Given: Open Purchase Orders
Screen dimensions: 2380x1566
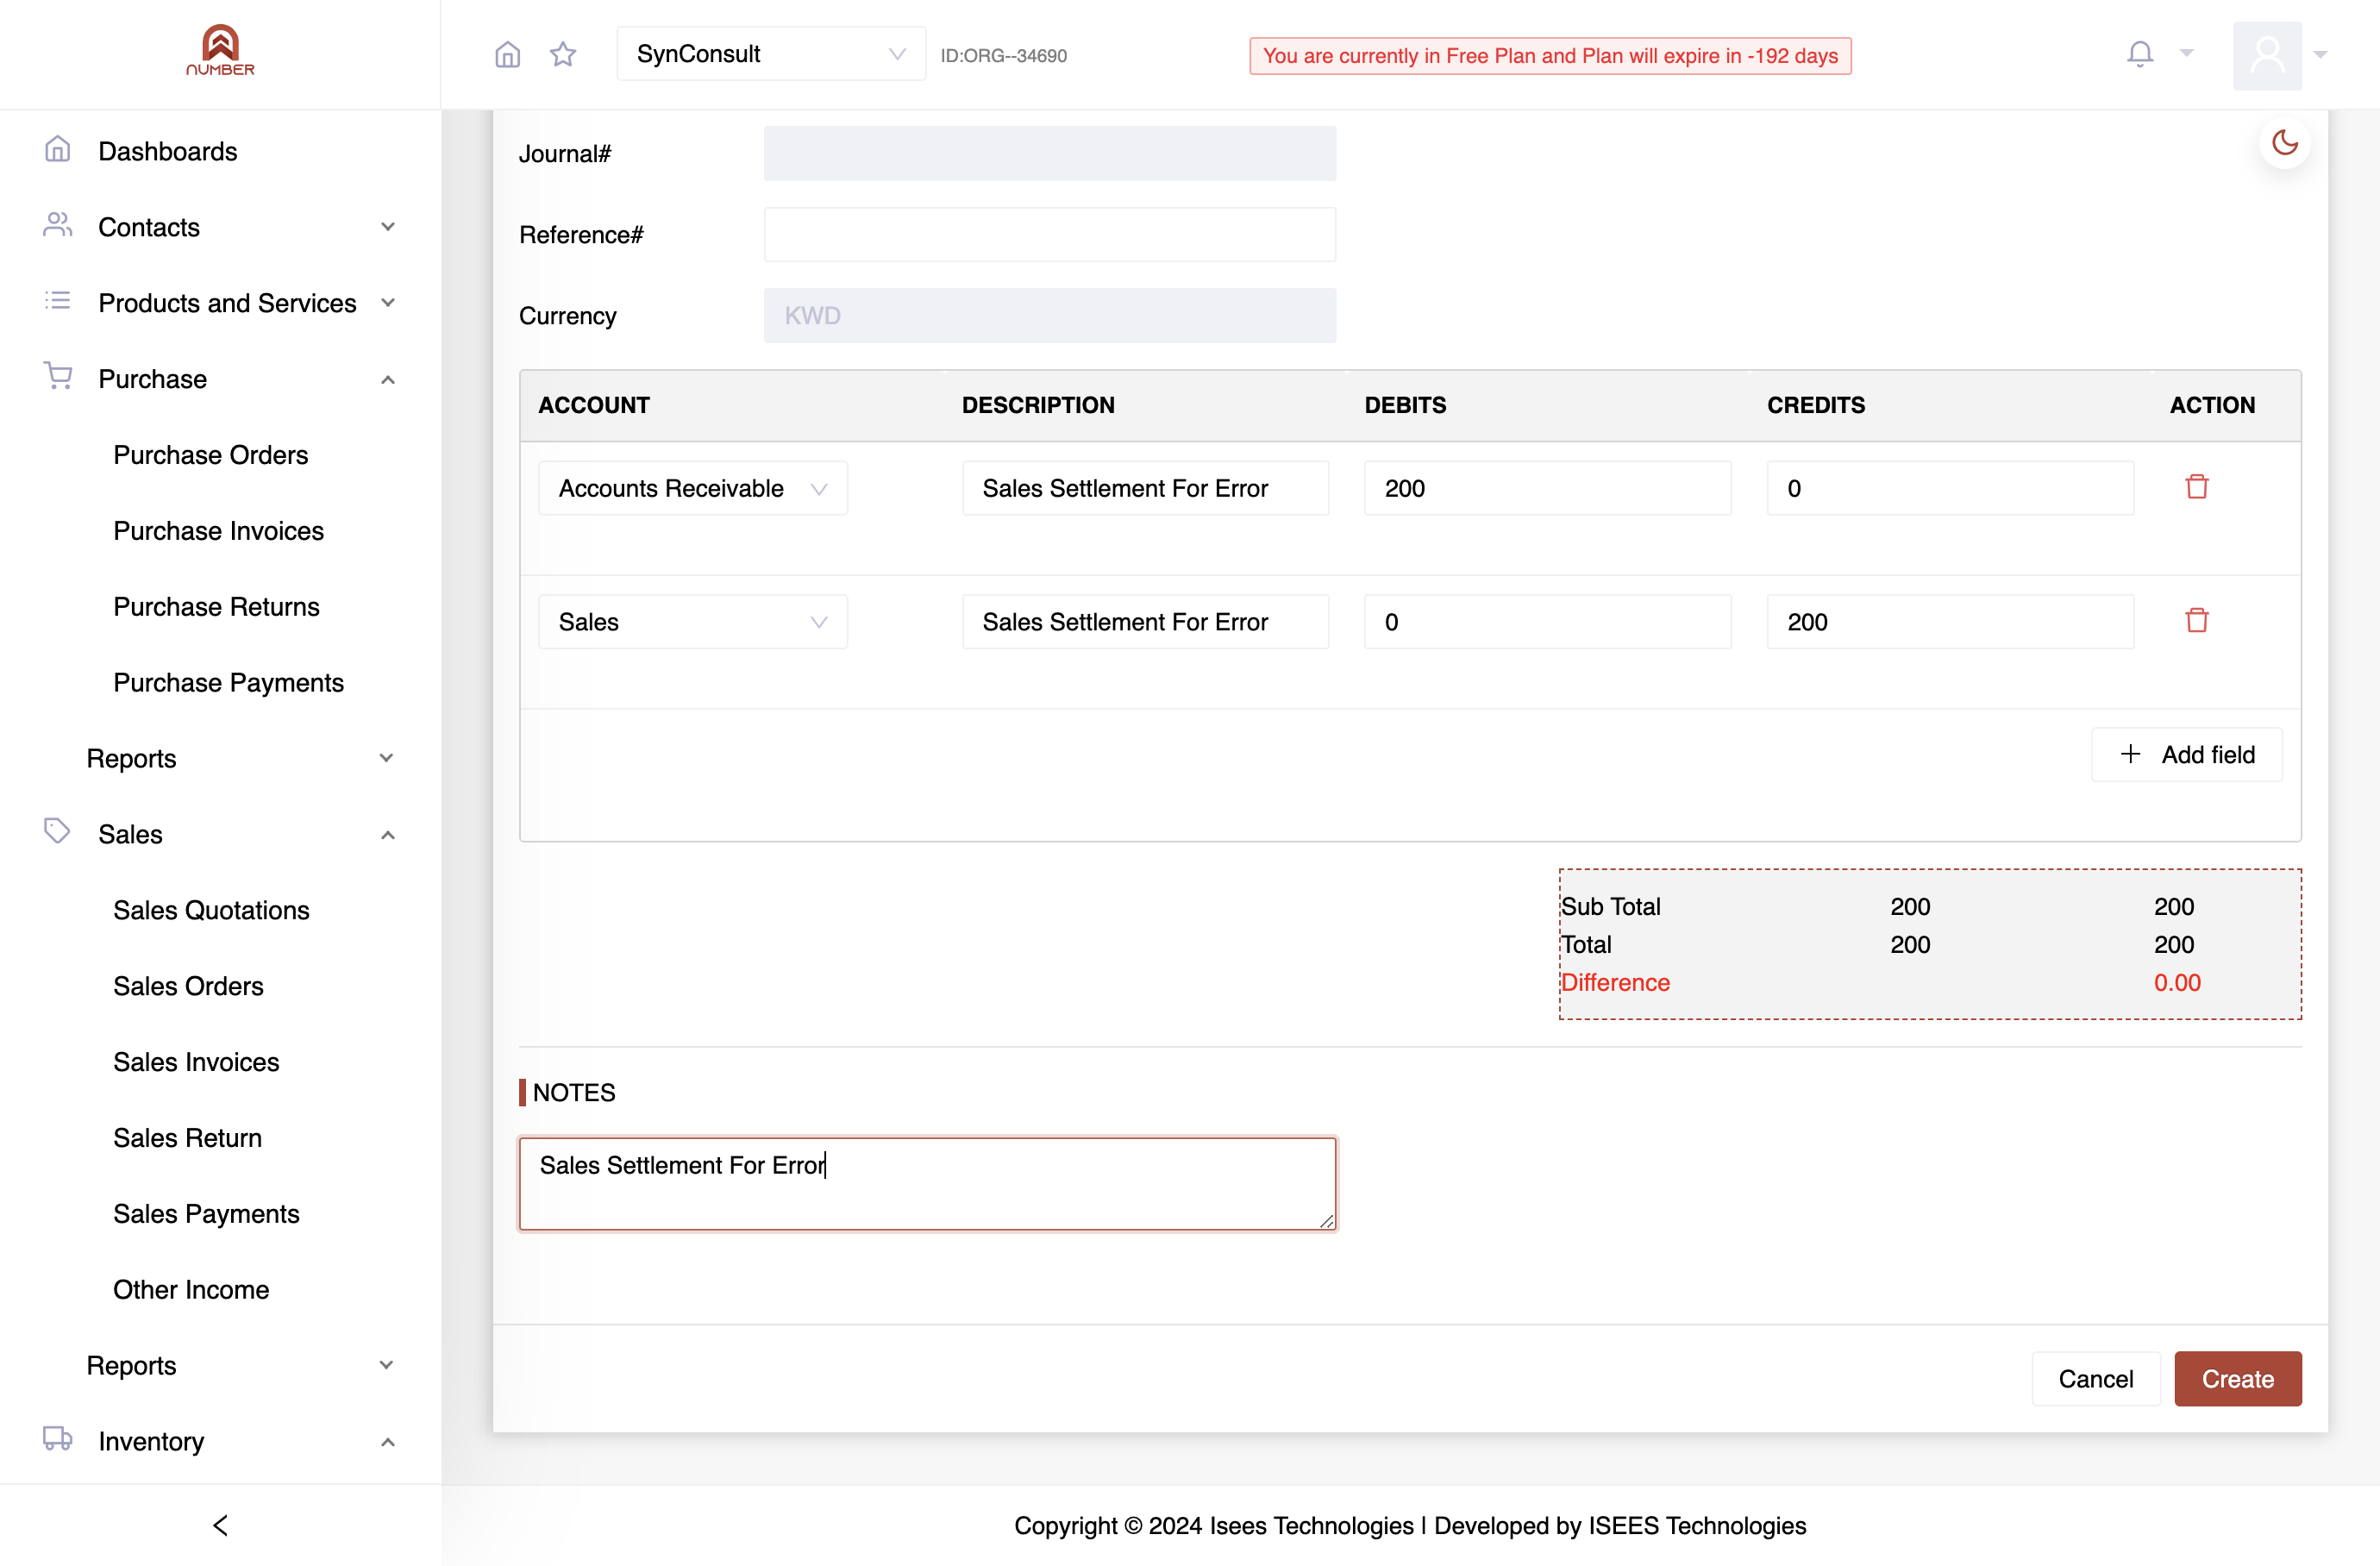Looking at the screenshot, I should [210, 455].
